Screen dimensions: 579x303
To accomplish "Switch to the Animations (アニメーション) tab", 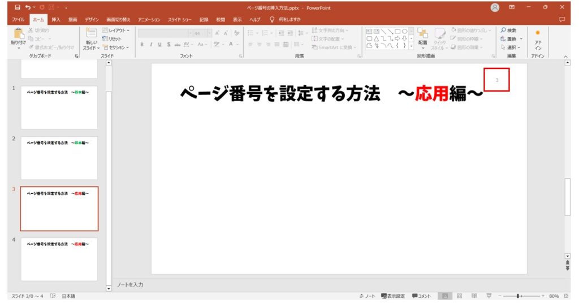I will click(x=149, y=20).
